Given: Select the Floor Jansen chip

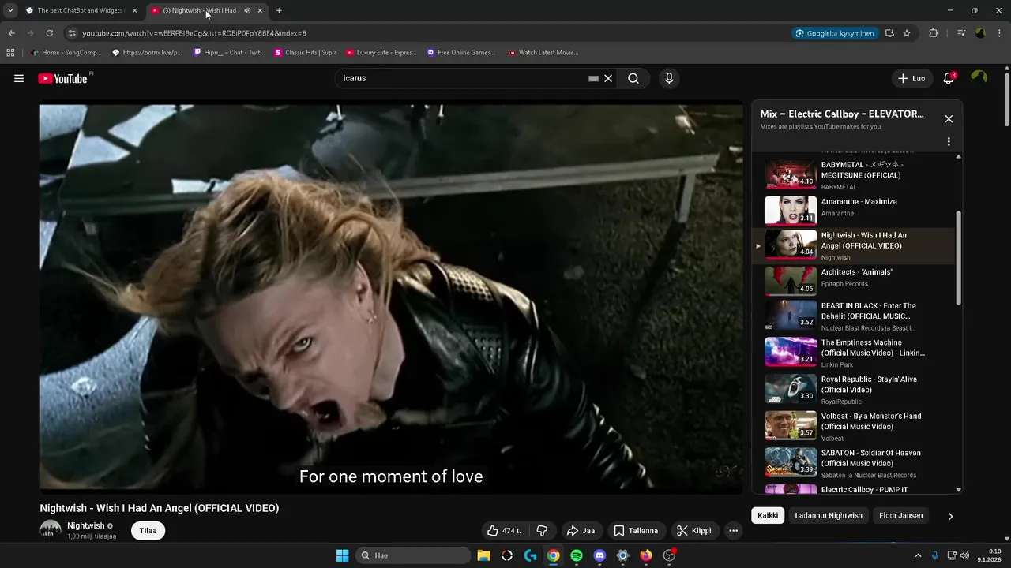Looking at the screenshot, I should pyautogui.click(x=900, y=516).
